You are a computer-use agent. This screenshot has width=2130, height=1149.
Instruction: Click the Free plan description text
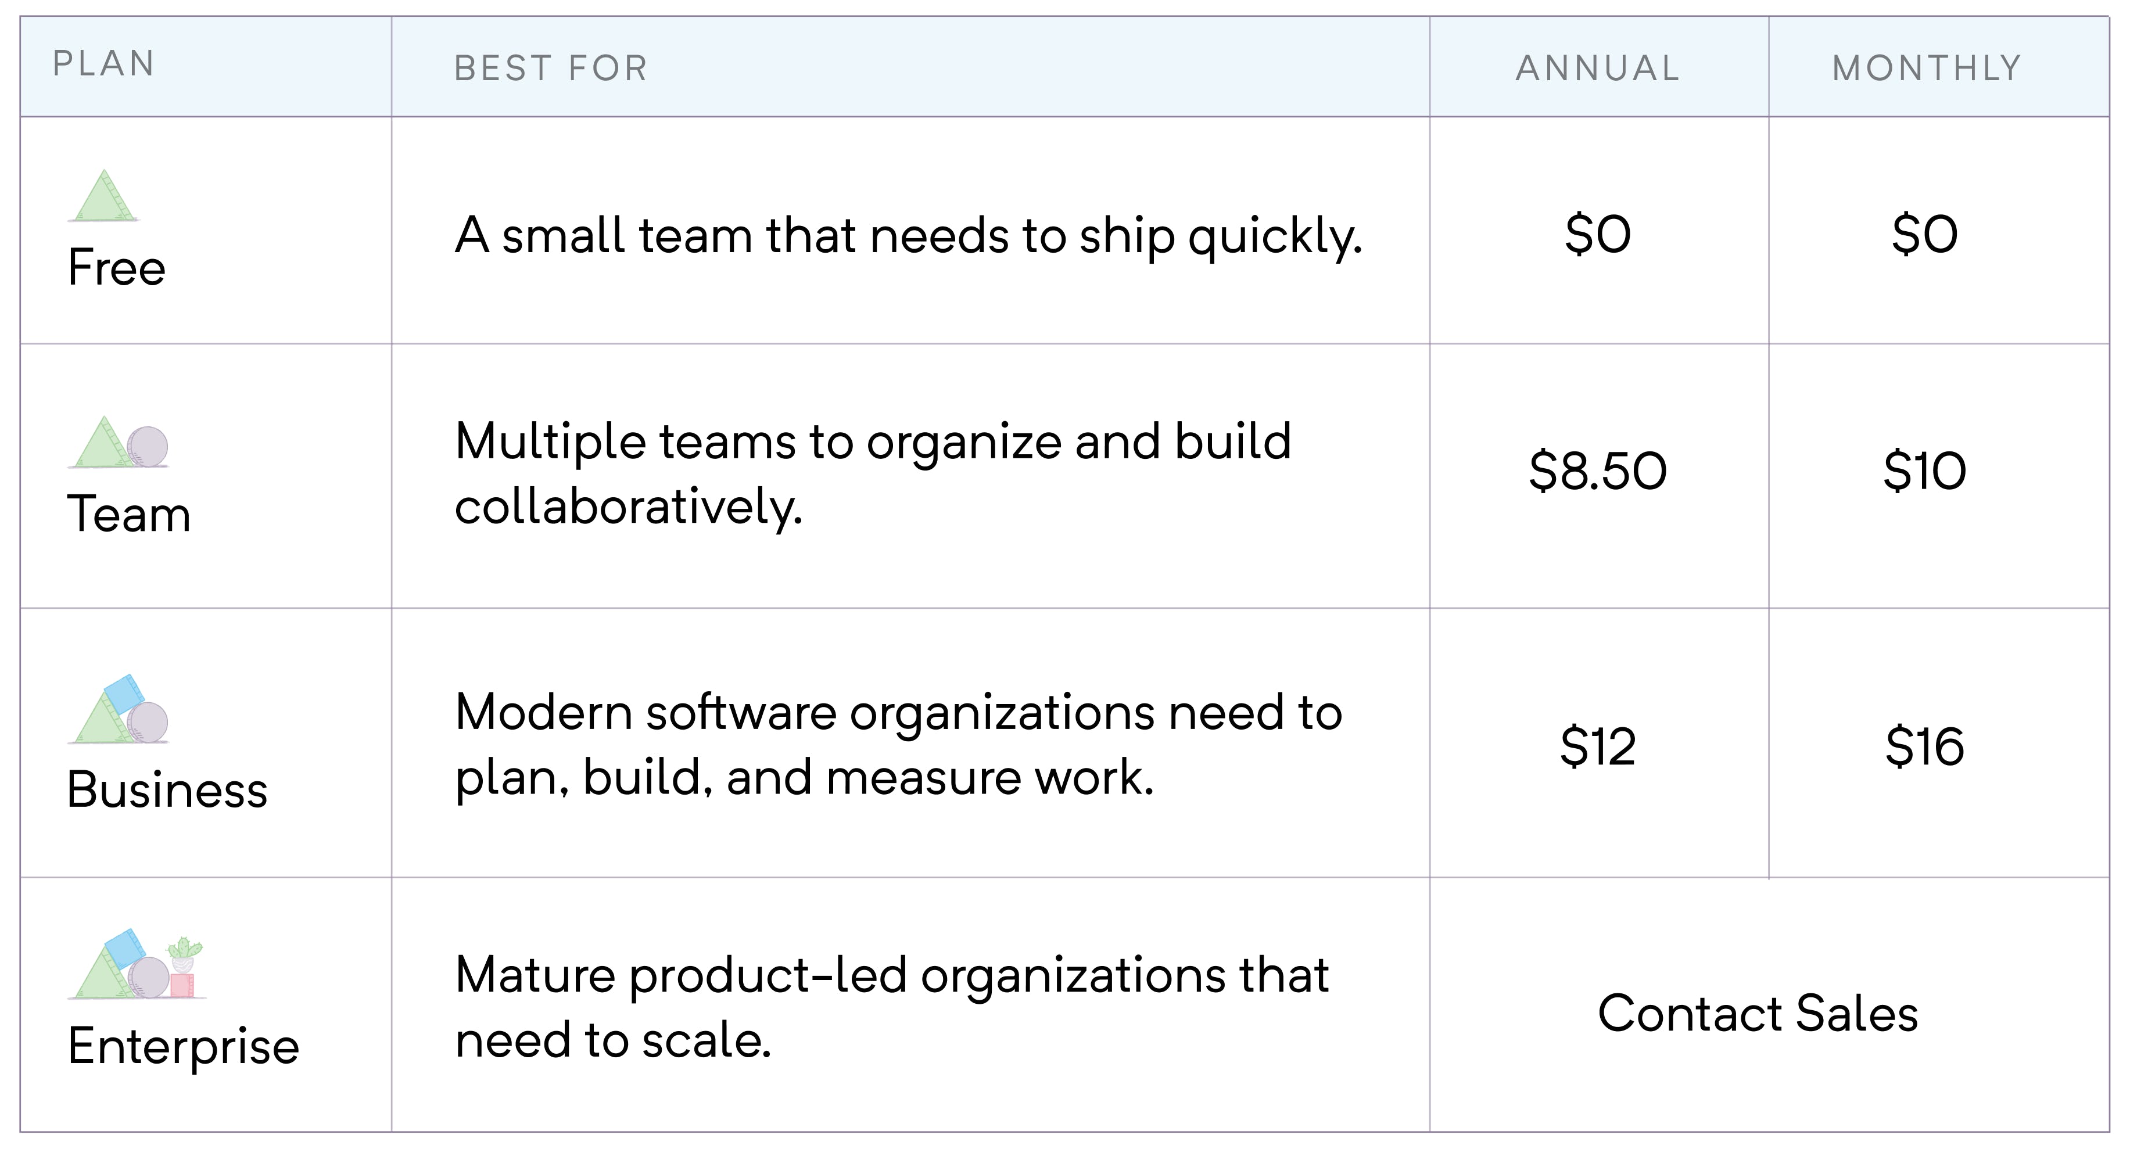[x=908, y=236]
